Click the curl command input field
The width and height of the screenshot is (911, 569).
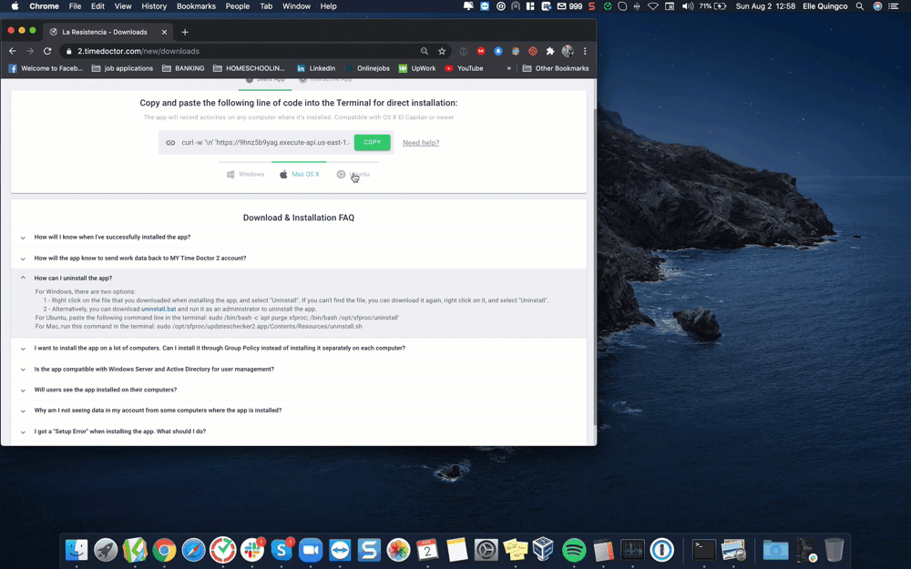pos(265,142)
